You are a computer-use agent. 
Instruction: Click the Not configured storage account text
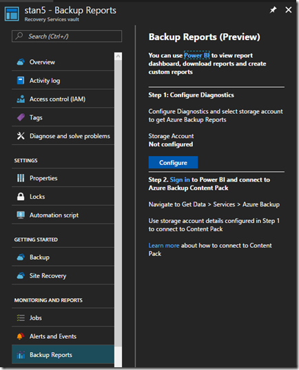171,144
